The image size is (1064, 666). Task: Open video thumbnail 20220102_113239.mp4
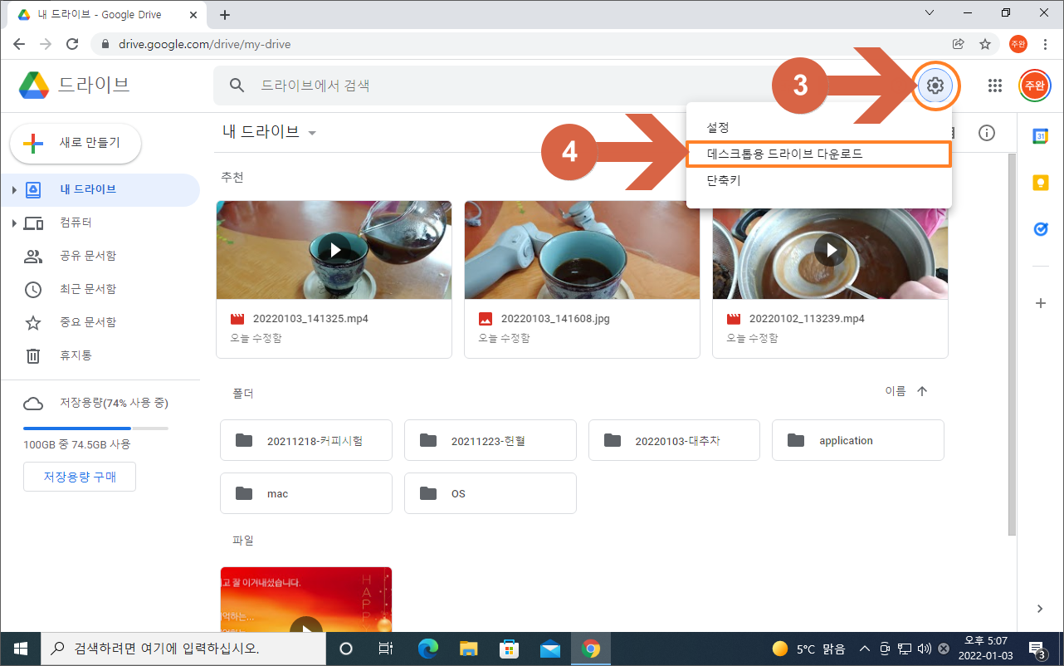(x=830, y=250)
